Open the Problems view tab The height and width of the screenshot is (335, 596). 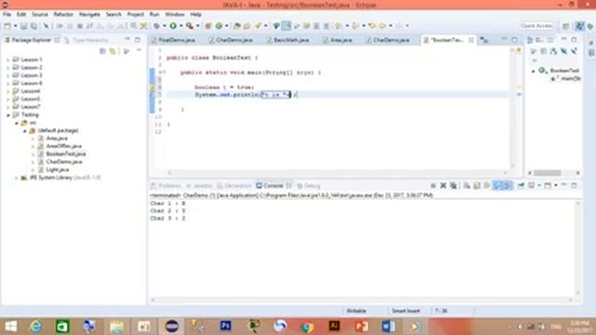tap(166, 186)
